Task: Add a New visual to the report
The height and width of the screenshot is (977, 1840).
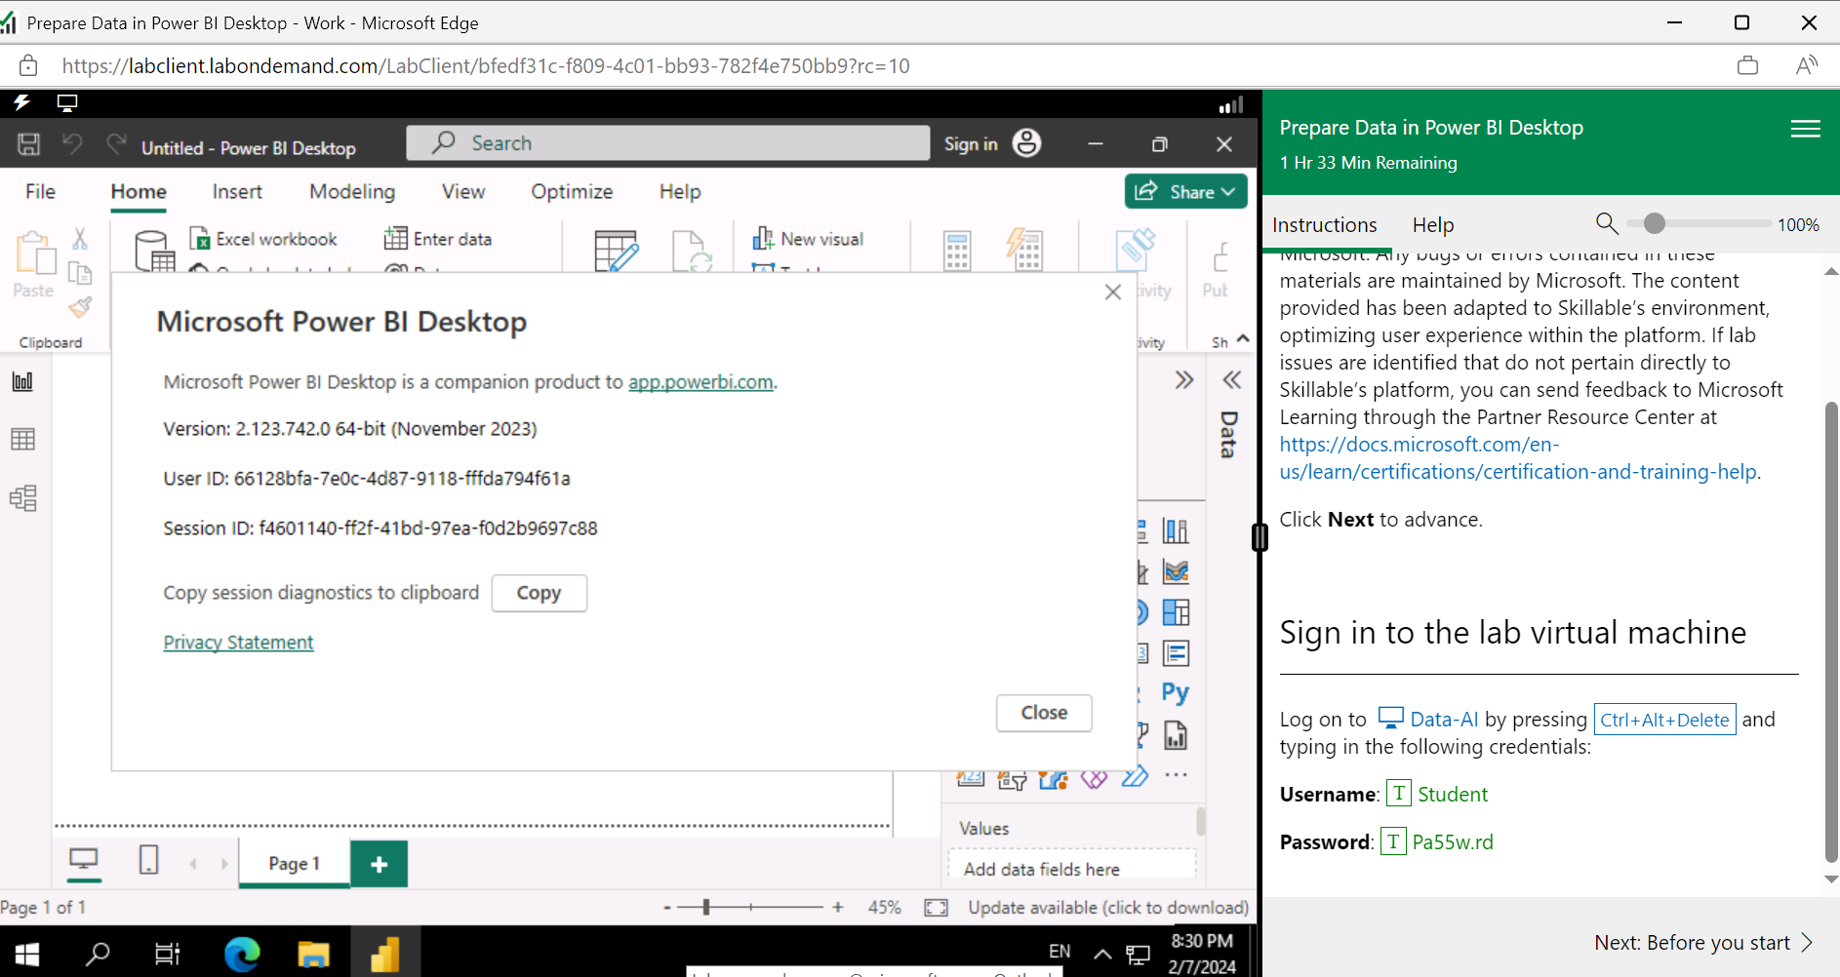Action: point(808,238)
